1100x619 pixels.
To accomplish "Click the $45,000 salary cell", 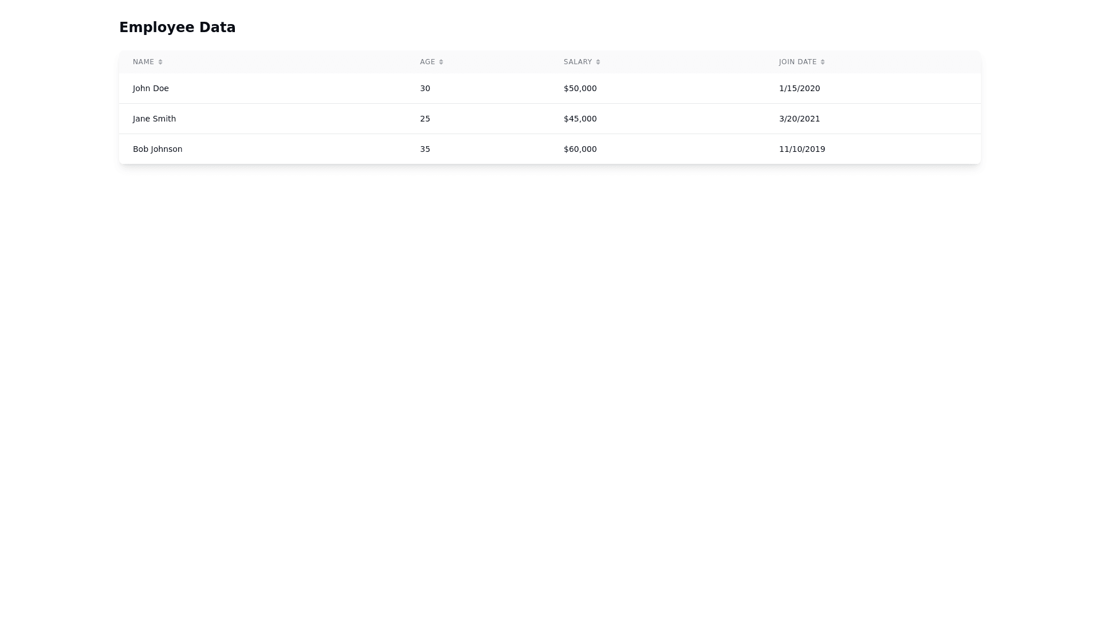I will coord(580,119).
